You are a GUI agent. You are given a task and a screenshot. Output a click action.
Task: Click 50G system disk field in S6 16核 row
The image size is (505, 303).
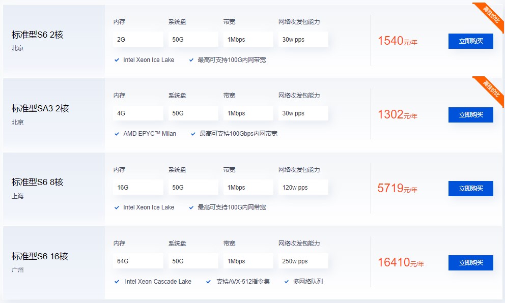point(193,261)
